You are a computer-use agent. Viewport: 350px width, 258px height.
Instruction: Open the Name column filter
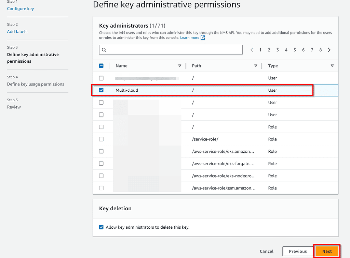pyautogui.click(x=180, y=65)
